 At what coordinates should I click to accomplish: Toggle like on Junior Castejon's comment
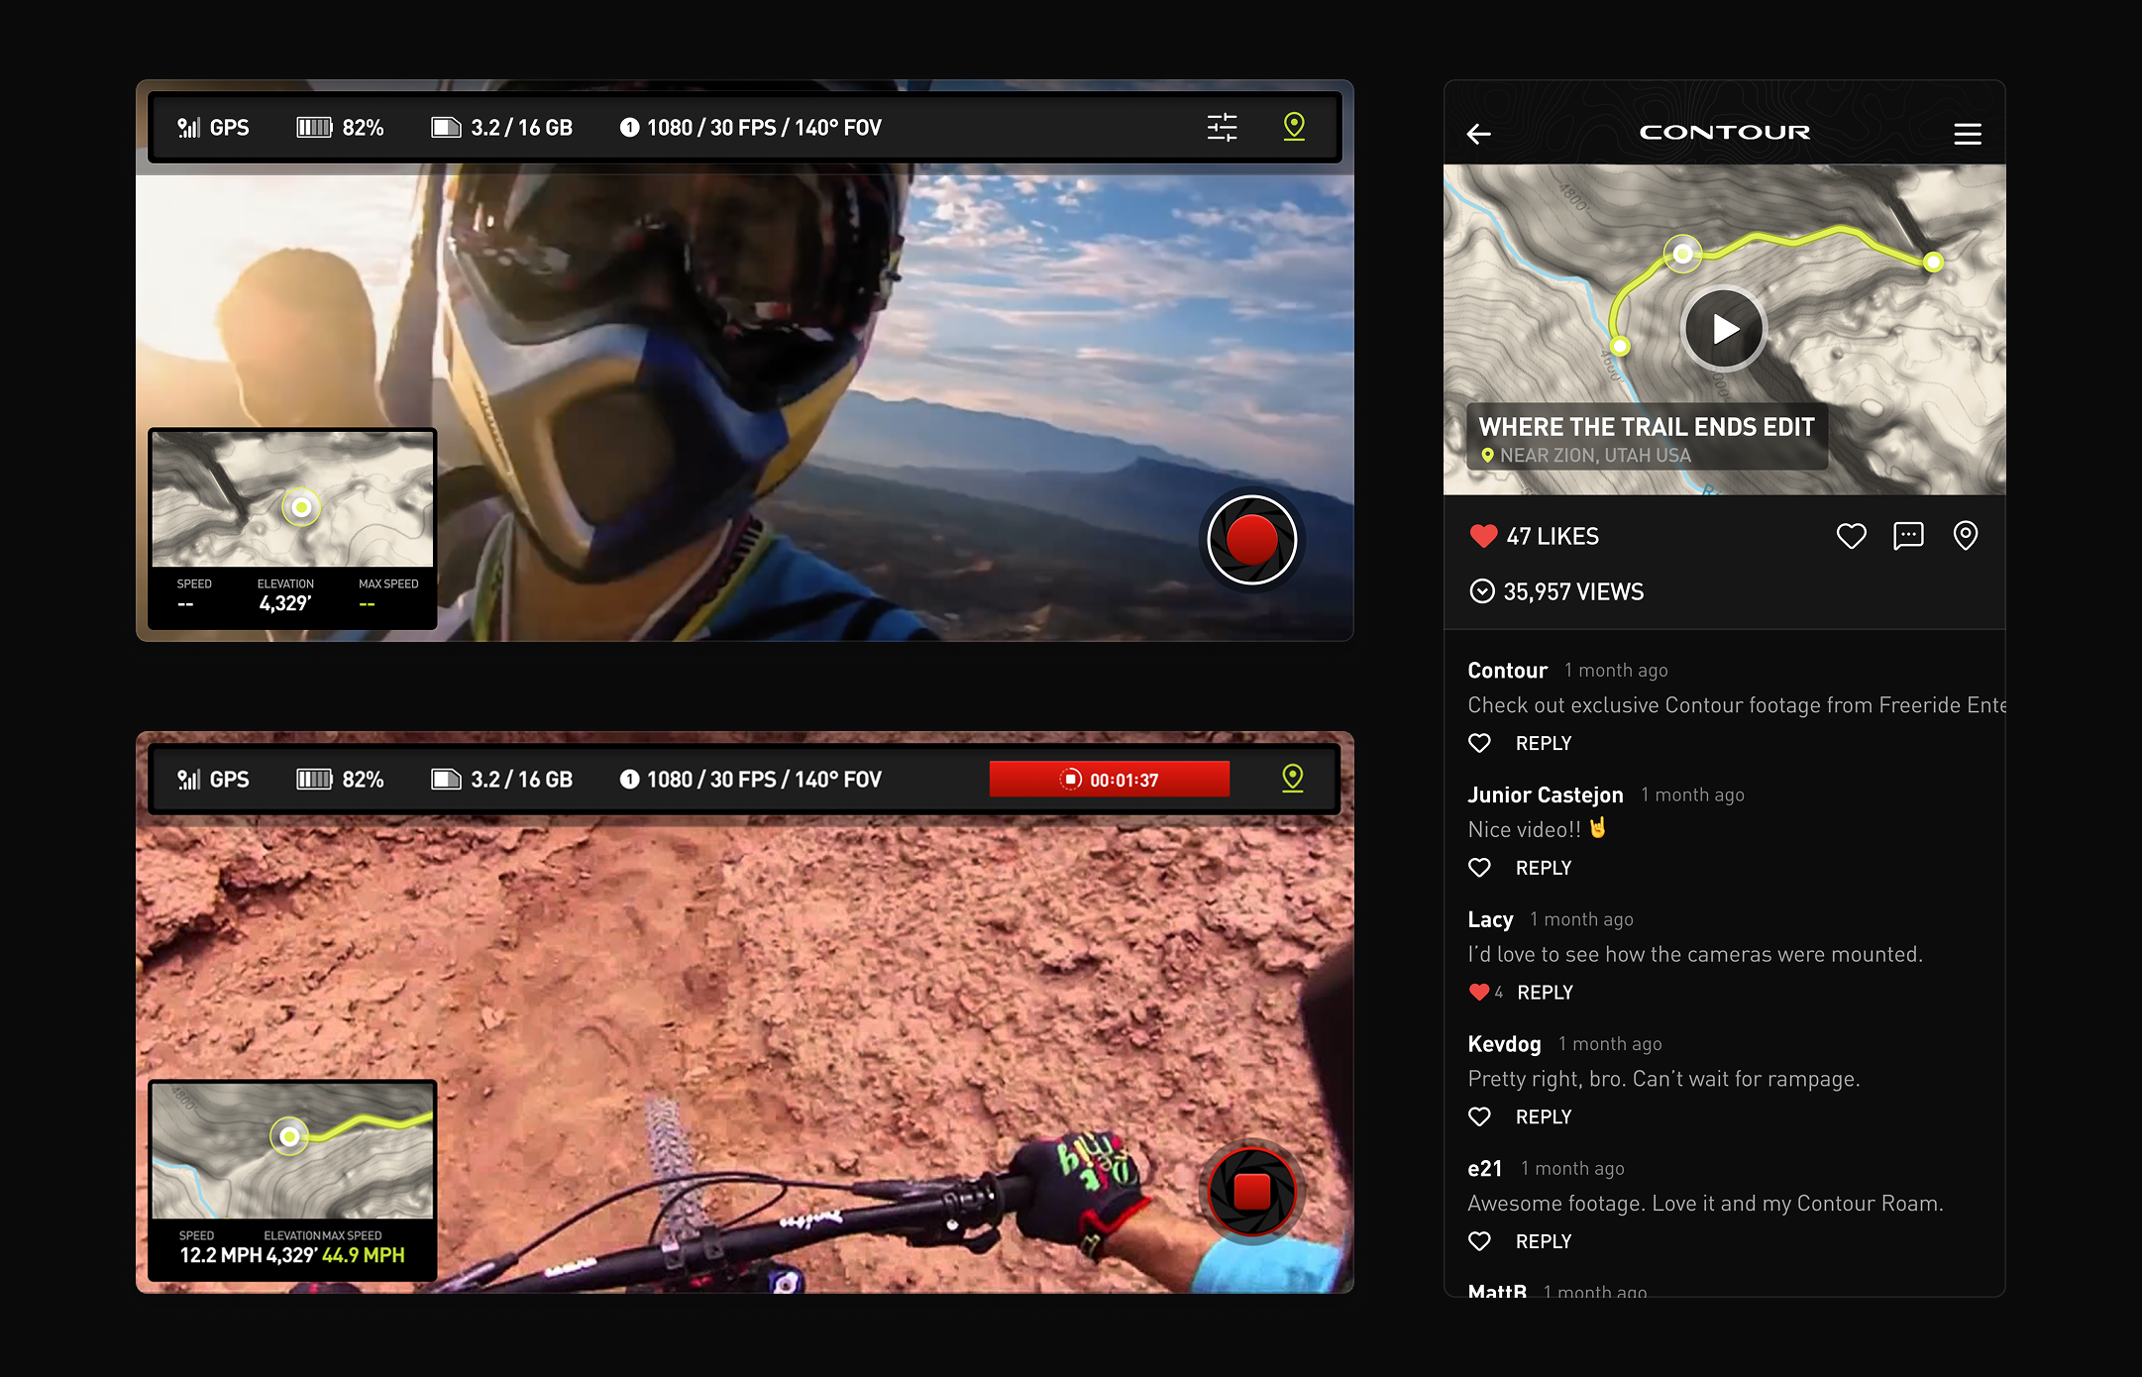[x=1479, y=868]
